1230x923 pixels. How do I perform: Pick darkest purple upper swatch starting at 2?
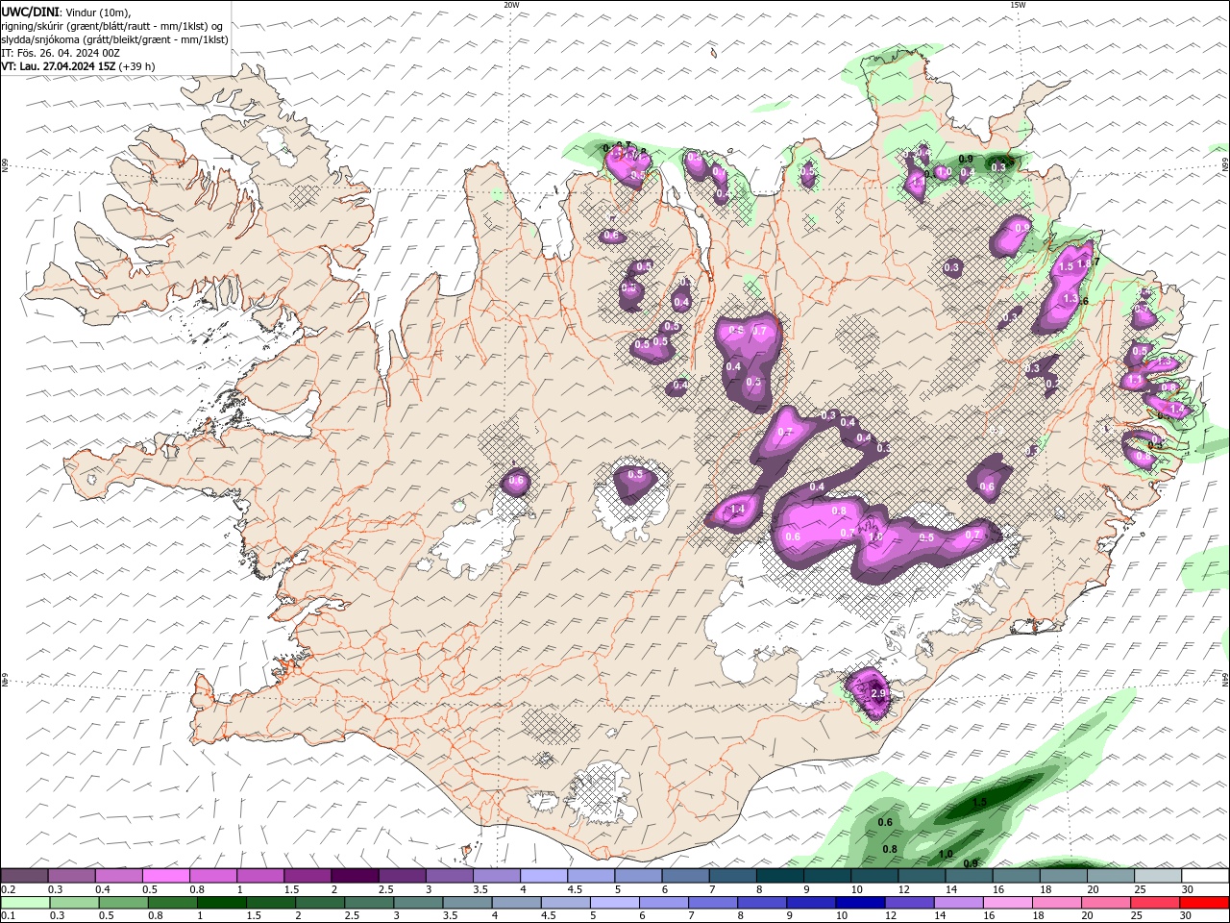click(355, 876)
